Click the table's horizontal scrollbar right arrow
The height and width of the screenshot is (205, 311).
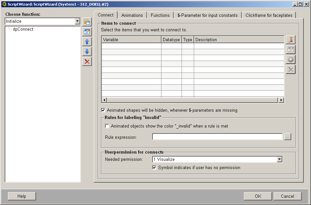coord(281,100)
